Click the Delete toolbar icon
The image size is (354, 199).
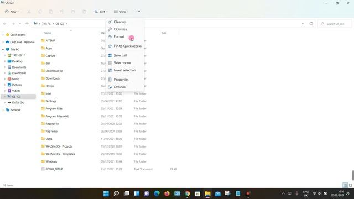click(84, 12)
